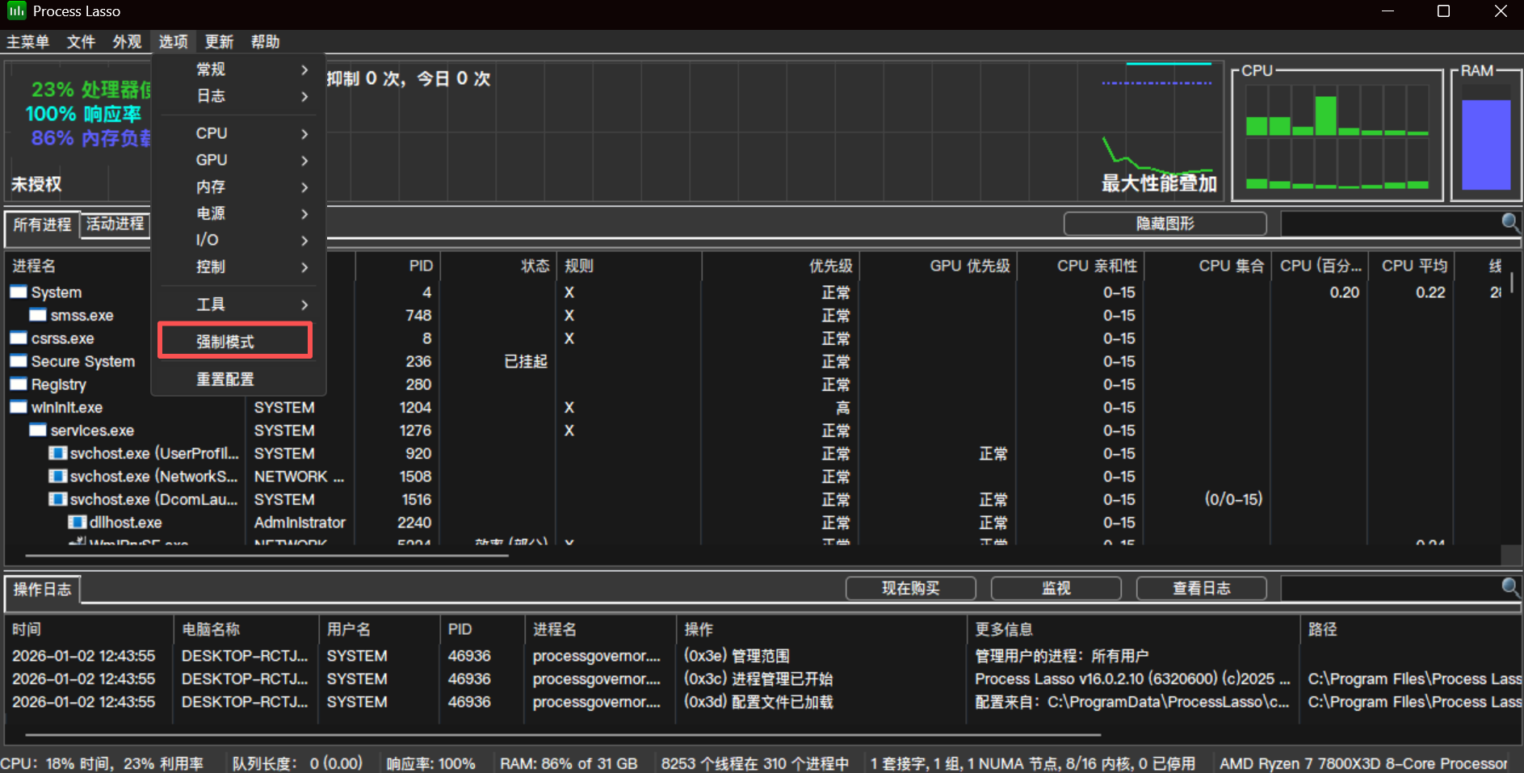Click the csrss.exe process icon
This screenshot has width=1524, height=773.
pyautogui.click(x=19, y=338)
